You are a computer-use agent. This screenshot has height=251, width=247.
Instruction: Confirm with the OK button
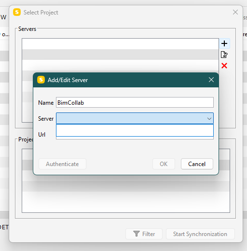[x=164, y=164]
